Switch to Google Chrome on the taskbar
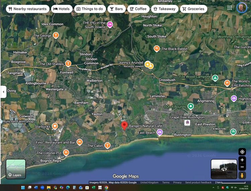This screenshot has height=191, width=251. point(106,187)
